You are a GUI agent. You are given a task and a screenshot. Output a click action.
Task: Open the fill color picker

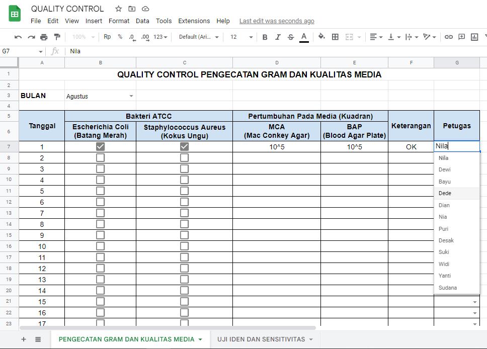point(322,37)
